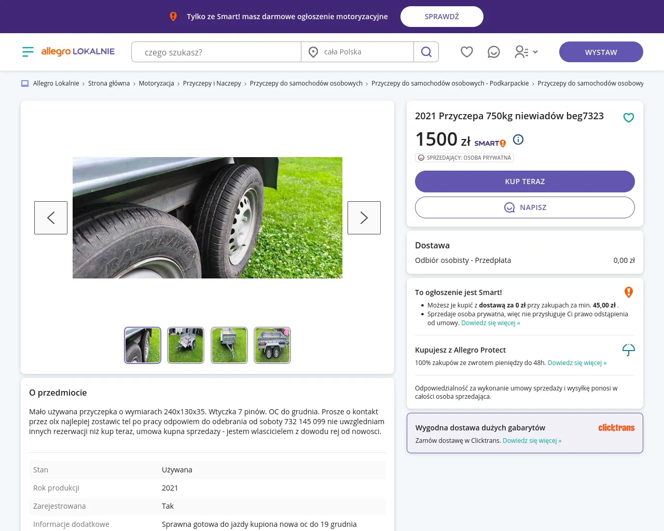Image resolution: width=664 pixels, height=531 pixels.
Task: Click the 'cała Polska' location field
Action: pyautogui.click(x=357, y=52)
